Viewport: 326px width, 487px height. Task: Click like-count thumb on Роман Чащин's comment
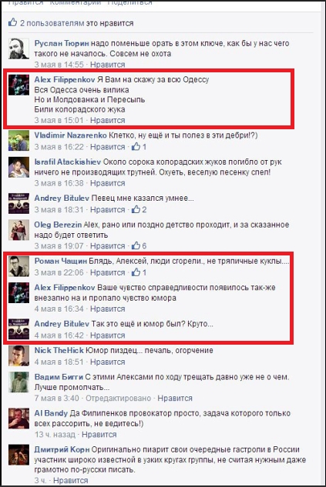[x=136, y=272]
